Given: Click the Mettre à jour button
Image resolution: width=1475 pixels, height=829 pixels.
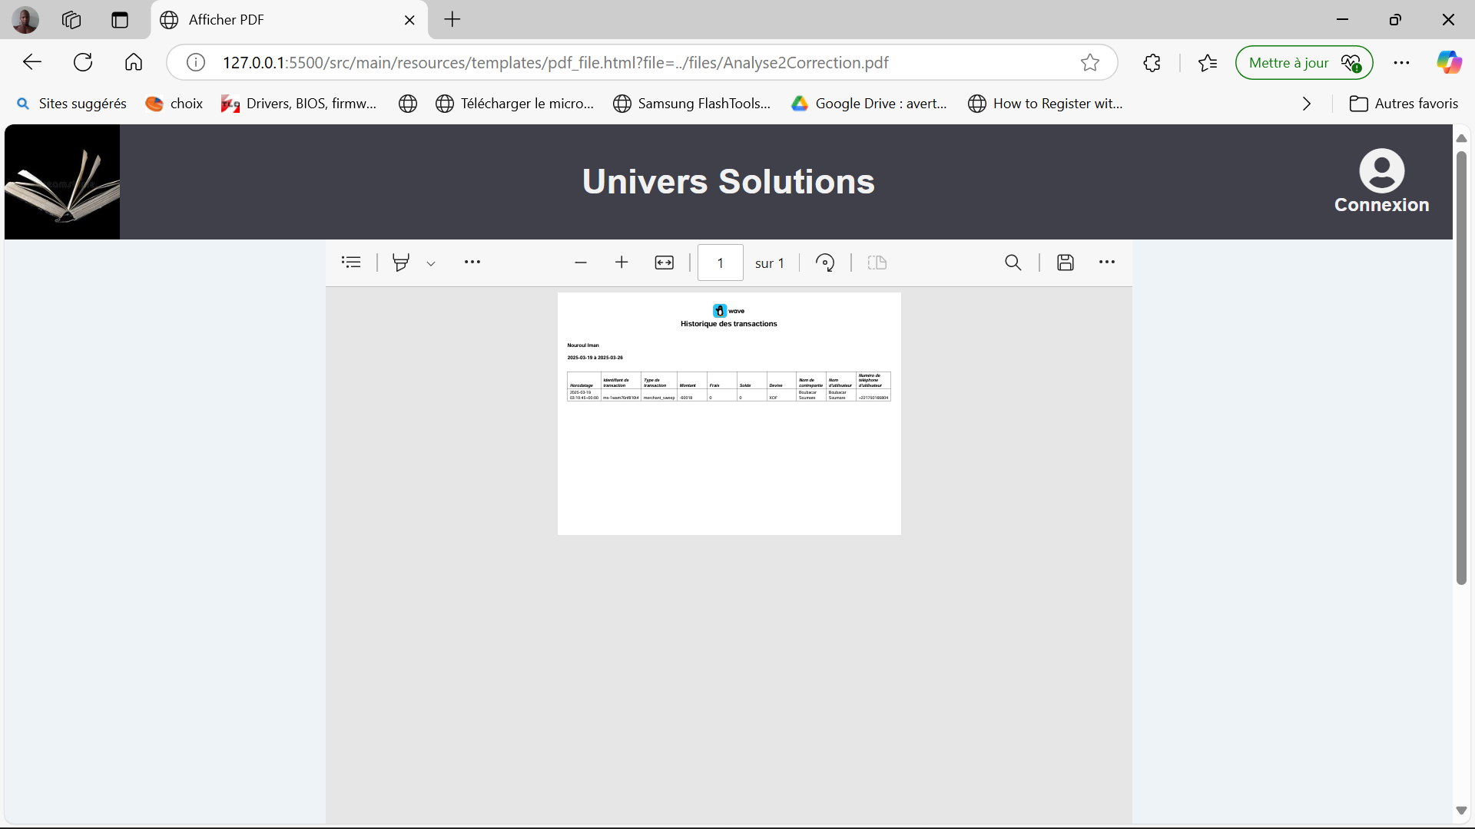Looking at the screenshot, I should tap(1304, 63).
